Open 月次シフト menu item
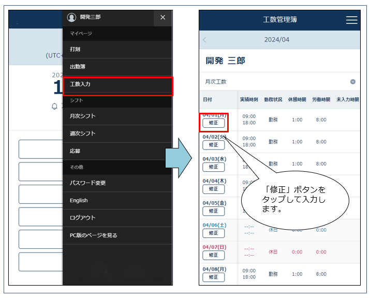 click(x=117, y=116)
